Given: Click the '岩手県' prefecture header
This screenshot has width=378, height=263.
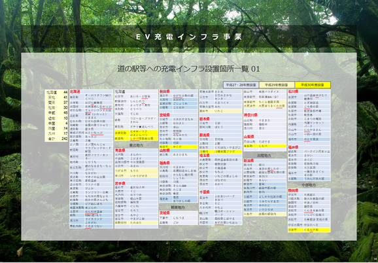Looking at the screenshot, I should tap(120, 183).
